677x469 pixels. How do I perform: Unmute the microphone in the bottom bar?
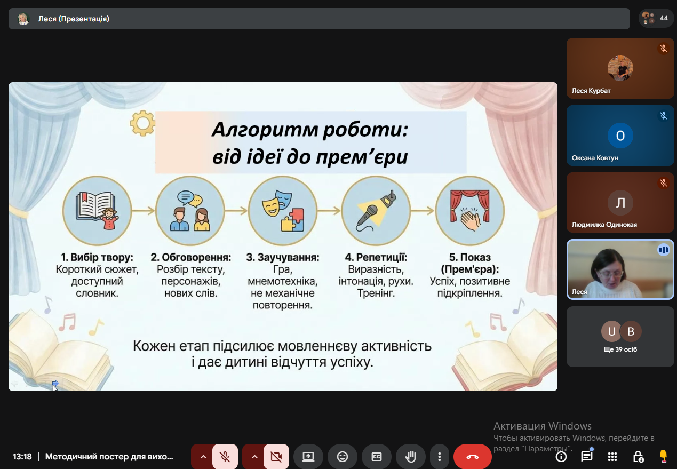click(225, 457)
